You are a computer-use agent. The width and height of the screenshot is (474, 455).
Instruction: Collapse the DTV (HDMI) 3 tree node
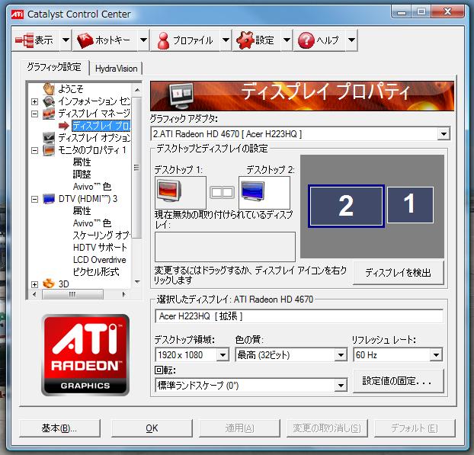click(x=35, y=199)
